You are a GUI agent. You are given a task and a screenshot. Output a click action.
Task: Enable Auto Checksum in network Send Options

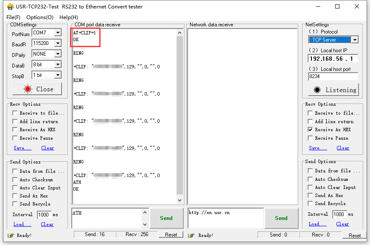coord(311,179)
